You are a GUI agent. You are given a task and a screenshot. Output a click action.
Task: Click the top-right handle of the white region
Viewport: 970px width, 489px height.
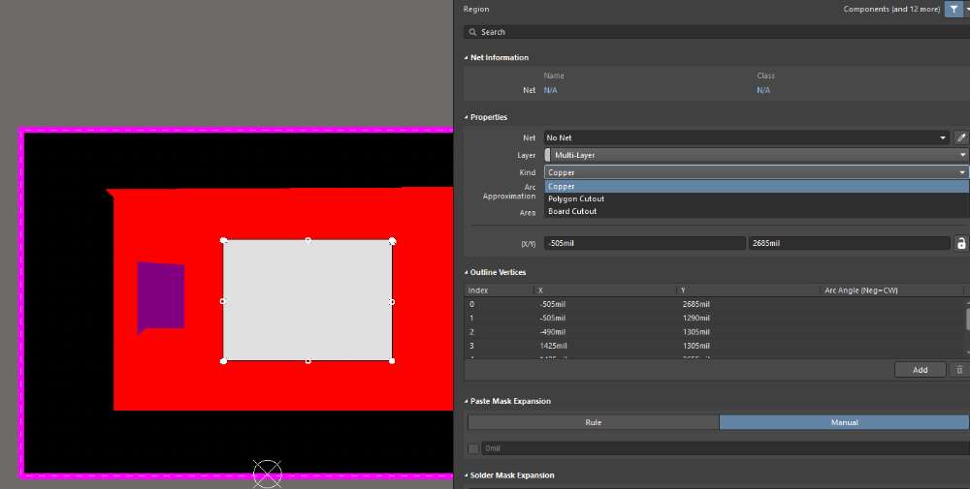tap(392, 241)
